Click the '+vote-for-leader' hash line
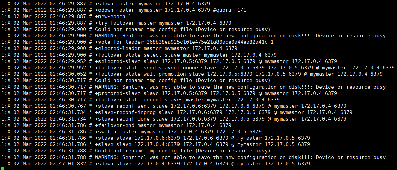Viewport: 397px width, 170px height. [137, 42]
